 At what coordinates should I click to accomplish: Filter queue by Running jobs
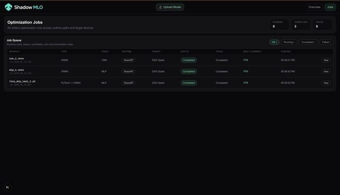click(289, 42)
